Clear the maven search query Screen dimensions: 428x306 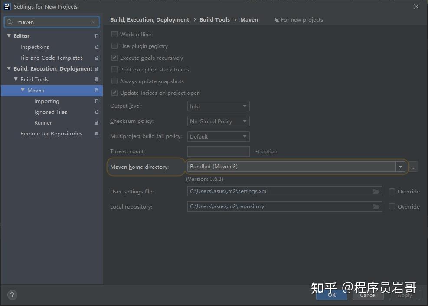click(x=93, y=22)
